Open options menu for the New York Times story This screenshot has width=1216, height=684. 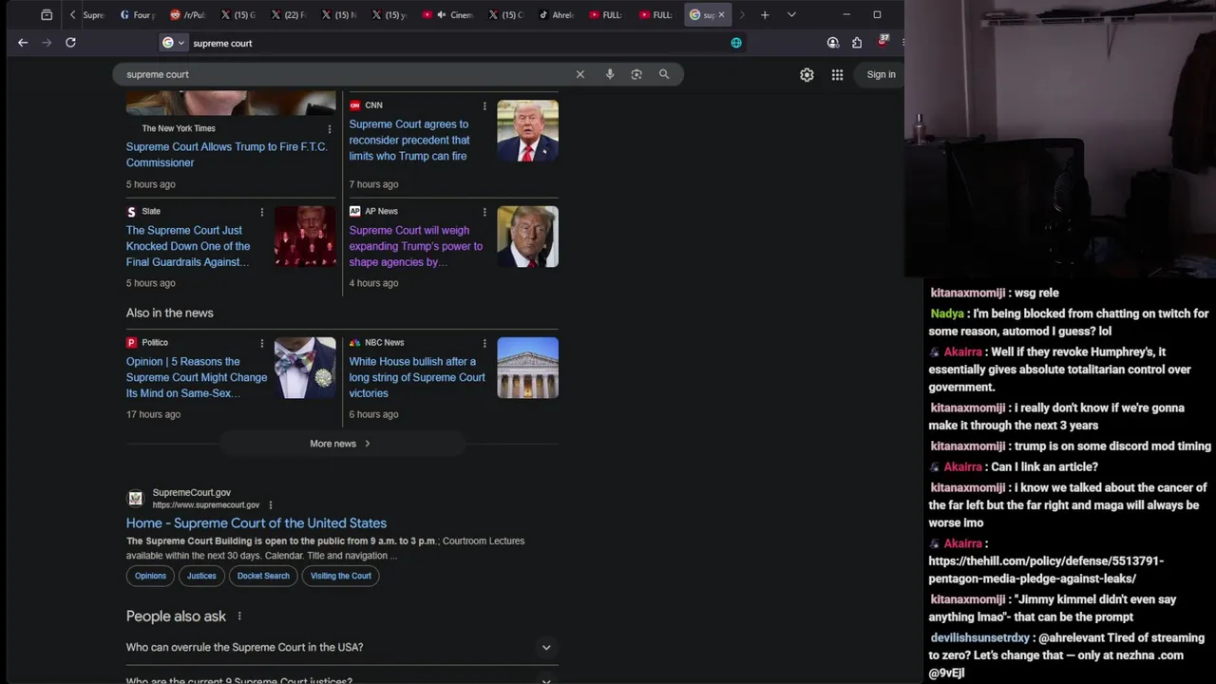(x=330, y=129)
